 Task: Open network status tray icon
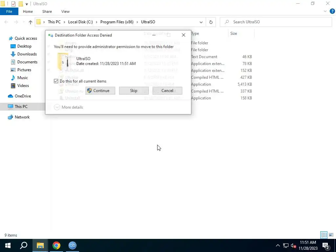(286, 245)
